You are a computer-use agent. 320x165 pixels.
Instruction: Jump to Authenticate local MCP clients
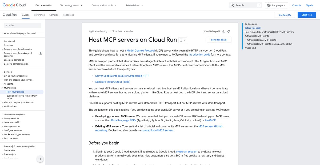point(261,40)
